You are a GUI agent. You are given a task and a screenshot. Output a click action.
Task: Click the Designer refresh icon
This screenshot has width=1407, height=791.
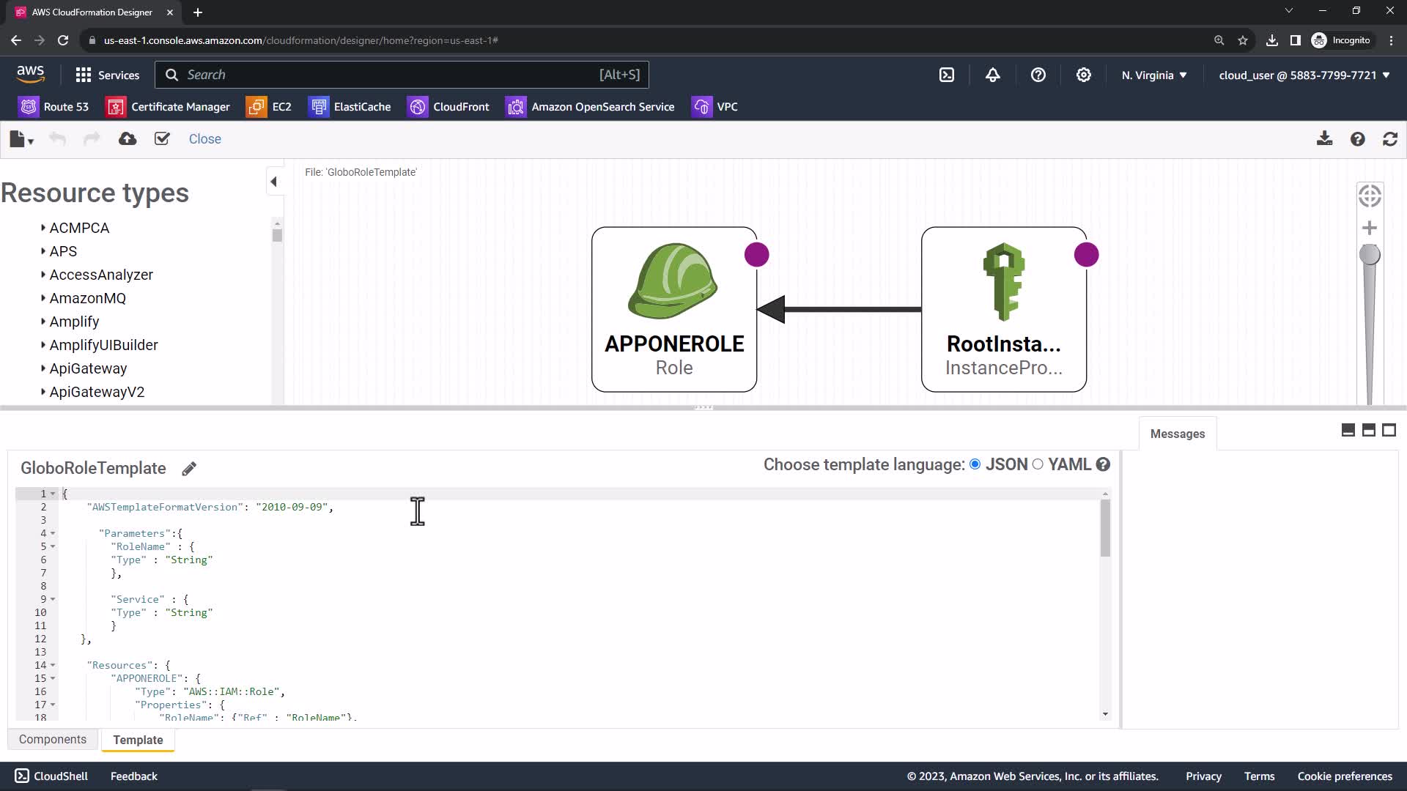point(1390,139)
